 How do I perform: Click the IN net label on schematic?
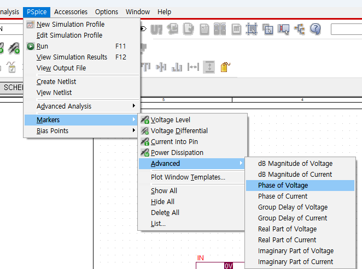[x=200, y=258]
